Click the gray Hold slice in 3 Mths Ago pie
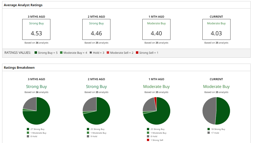Viewport: 256px width, 143px height. click(30, 104)
